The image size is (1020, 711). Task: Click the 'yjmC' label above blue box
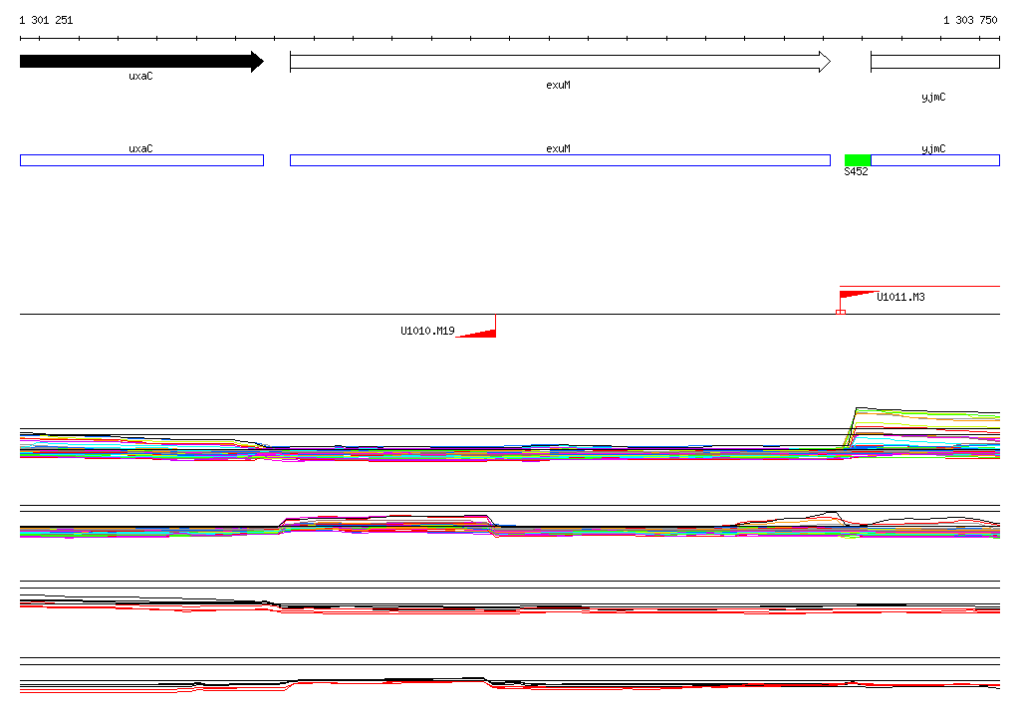click(933, 149)
